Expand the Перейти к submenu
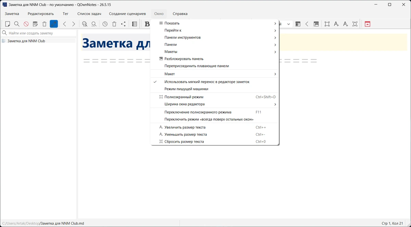The height and width of the screenshot is (227, 411). click(215, 30)
